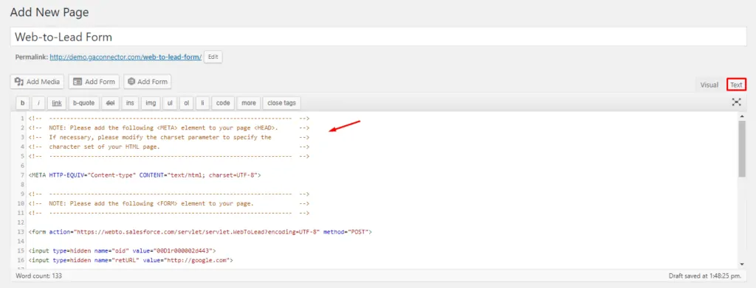Viewport: 756px width, 288px height.
Task: Click the Edit permalink button
Action: [x=213, y=57]
